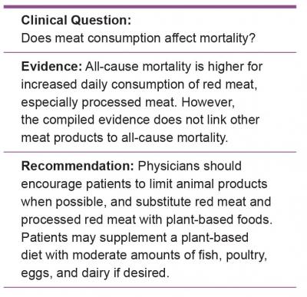
Task: Click the words 'Physicians should'
Action: (x=190, y=166)
